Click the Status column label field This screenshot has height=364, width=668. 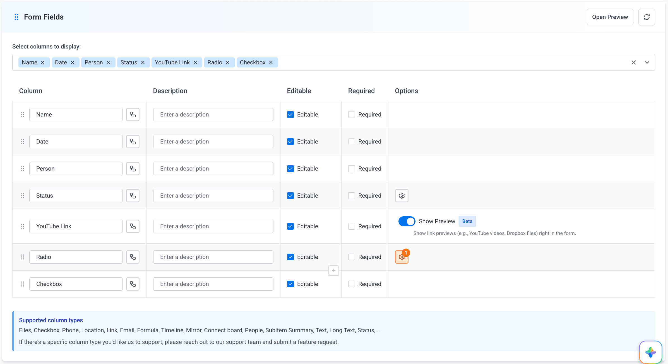click(76, 196)
